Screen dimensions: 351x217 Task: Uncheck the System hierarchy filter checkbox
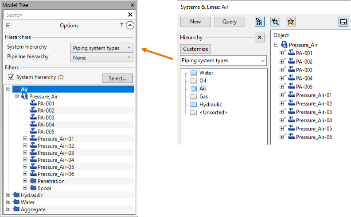tap(11, 77)
